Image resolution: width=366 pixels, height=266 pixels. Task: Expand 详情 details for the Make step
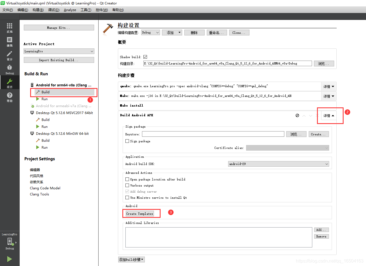329,96
